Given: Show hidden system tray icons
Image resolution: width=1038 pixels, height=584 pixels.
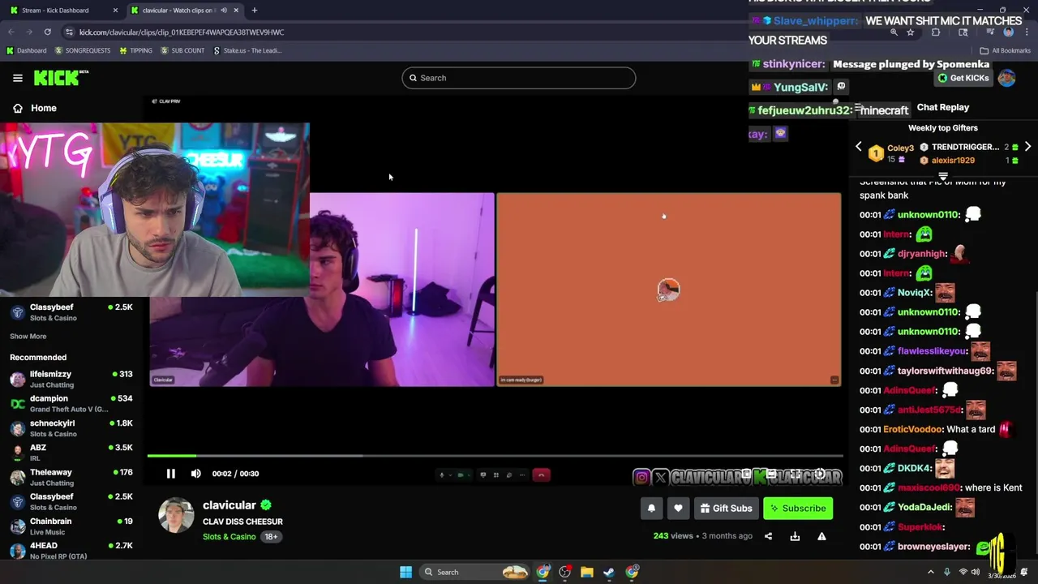Looking at the screenshot, I should point(931,572).
